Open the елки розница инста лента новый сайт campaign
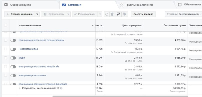The image size is (202, 97). coord(39,67)
